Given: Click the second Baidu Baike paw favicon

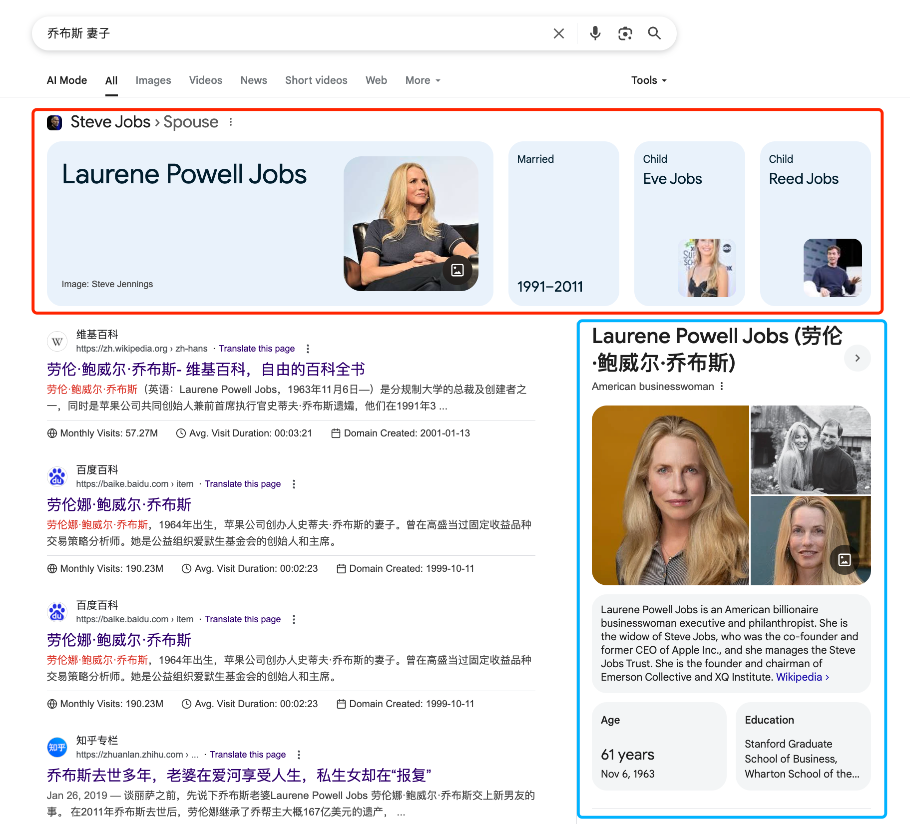Looking at the screenshot, I should click(x=57, y=612).
